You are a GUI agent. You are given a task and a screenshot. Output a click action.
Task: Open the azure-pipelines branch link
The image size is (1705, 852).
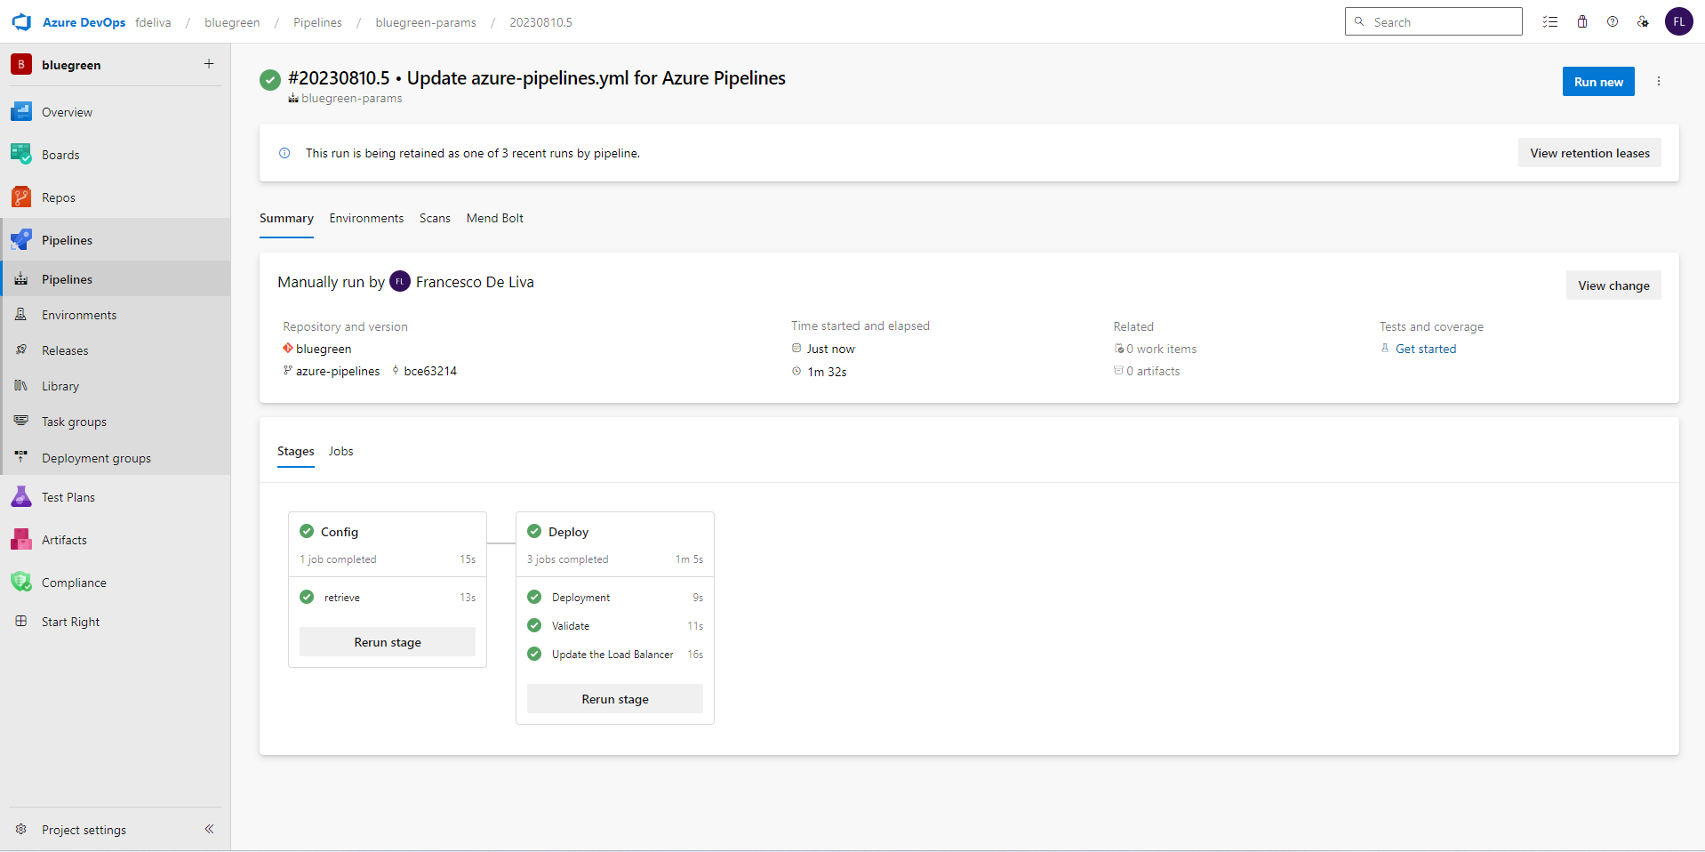pos(338,371)
